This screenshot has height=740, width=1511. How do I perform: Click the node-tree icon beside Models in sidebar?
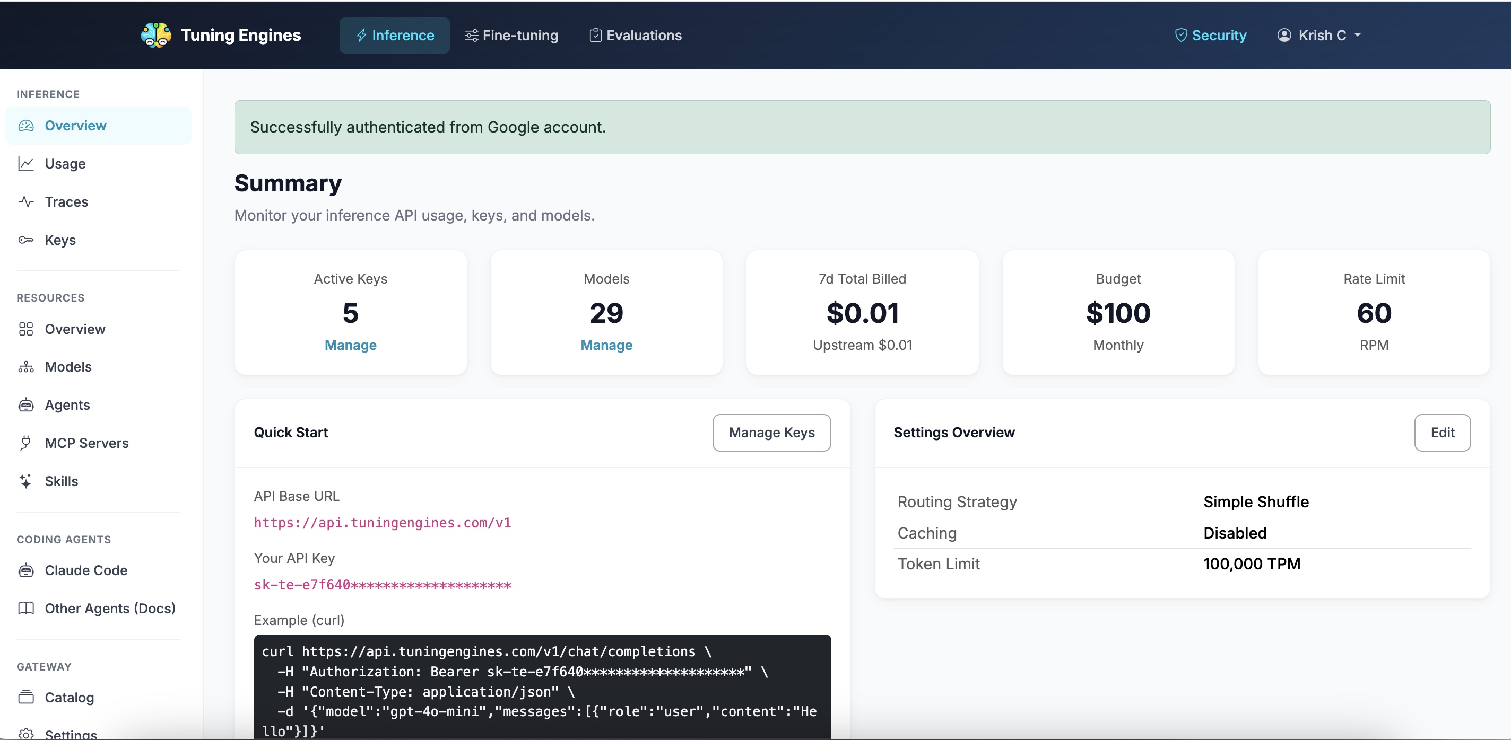click(26, 367)
